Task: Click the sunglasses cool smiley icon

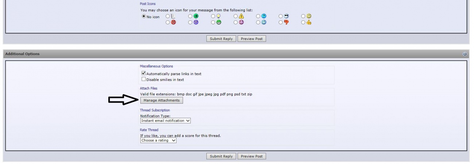Action: pos(286,16)
